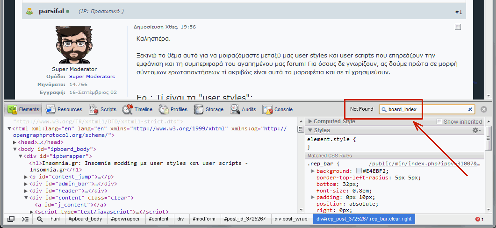The image size is (496, 228).
Task: Expand the div admin_bar node
Action: point(26,184)
